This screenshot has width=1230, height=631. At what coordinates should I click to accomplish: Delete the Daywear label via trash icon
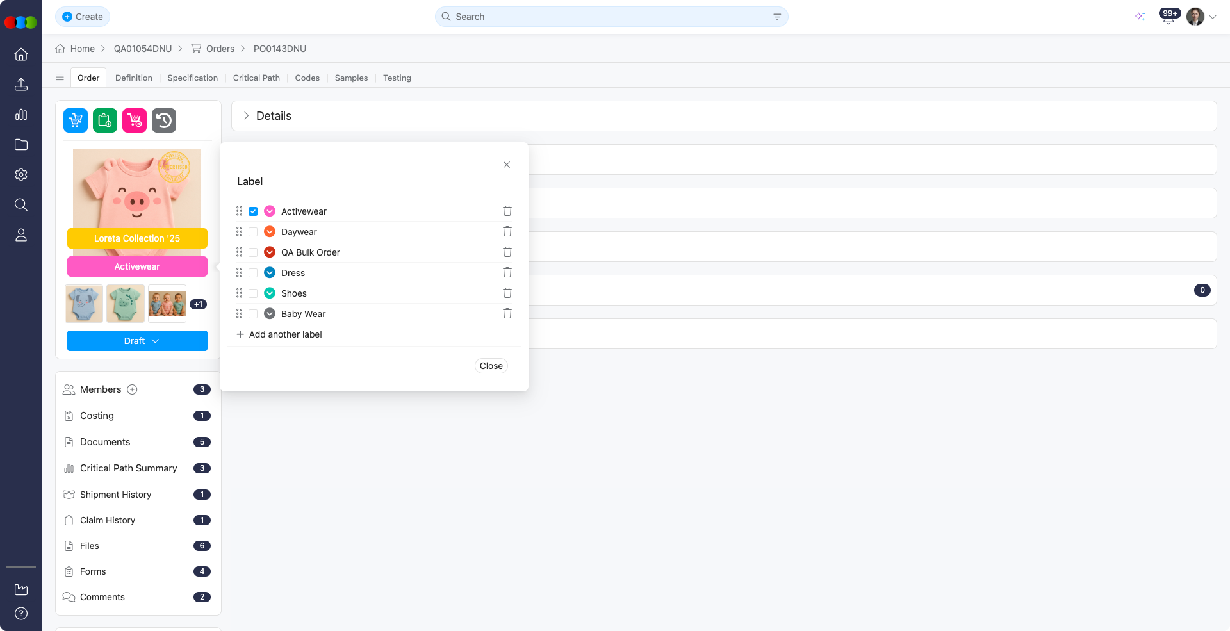tap(507, 232)
